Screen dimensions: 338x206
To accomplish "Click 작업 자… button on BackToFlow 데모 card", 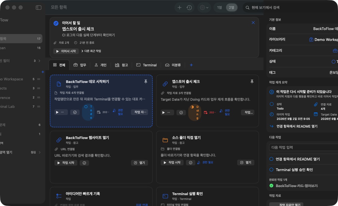I will [139, 112].
